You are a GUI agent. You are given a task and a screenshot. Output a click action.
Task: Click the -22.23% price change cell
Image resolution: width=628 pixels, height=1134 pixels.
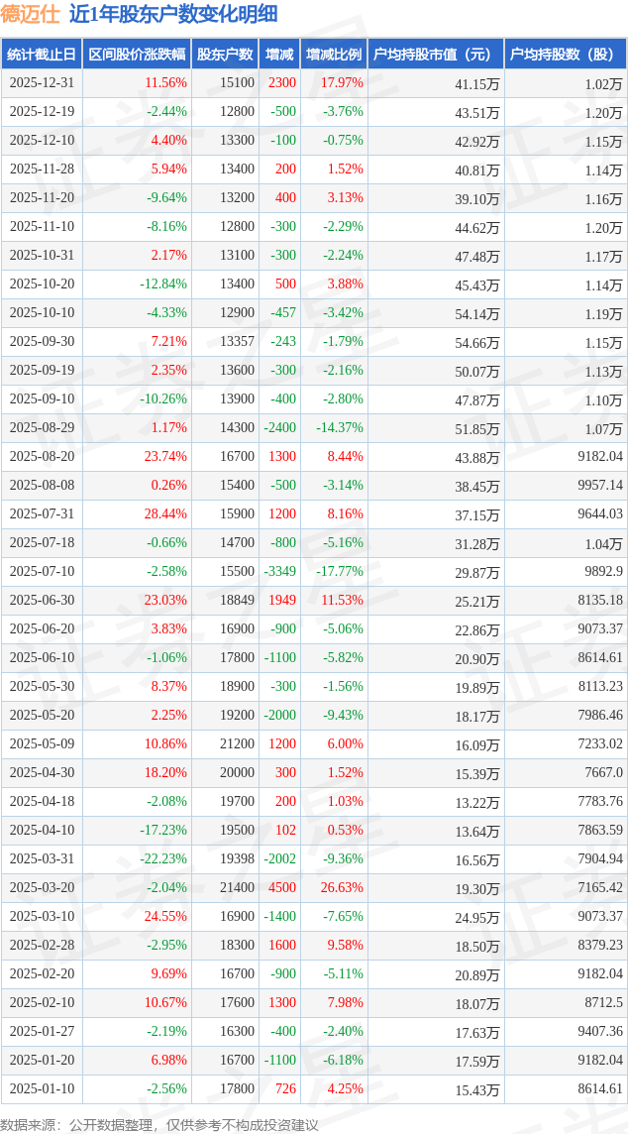coord(163,859)
